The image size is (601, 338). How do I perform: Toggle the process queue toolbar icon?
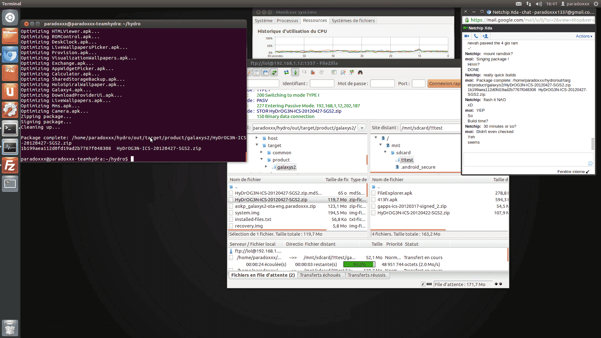click(x=295, y=73)
